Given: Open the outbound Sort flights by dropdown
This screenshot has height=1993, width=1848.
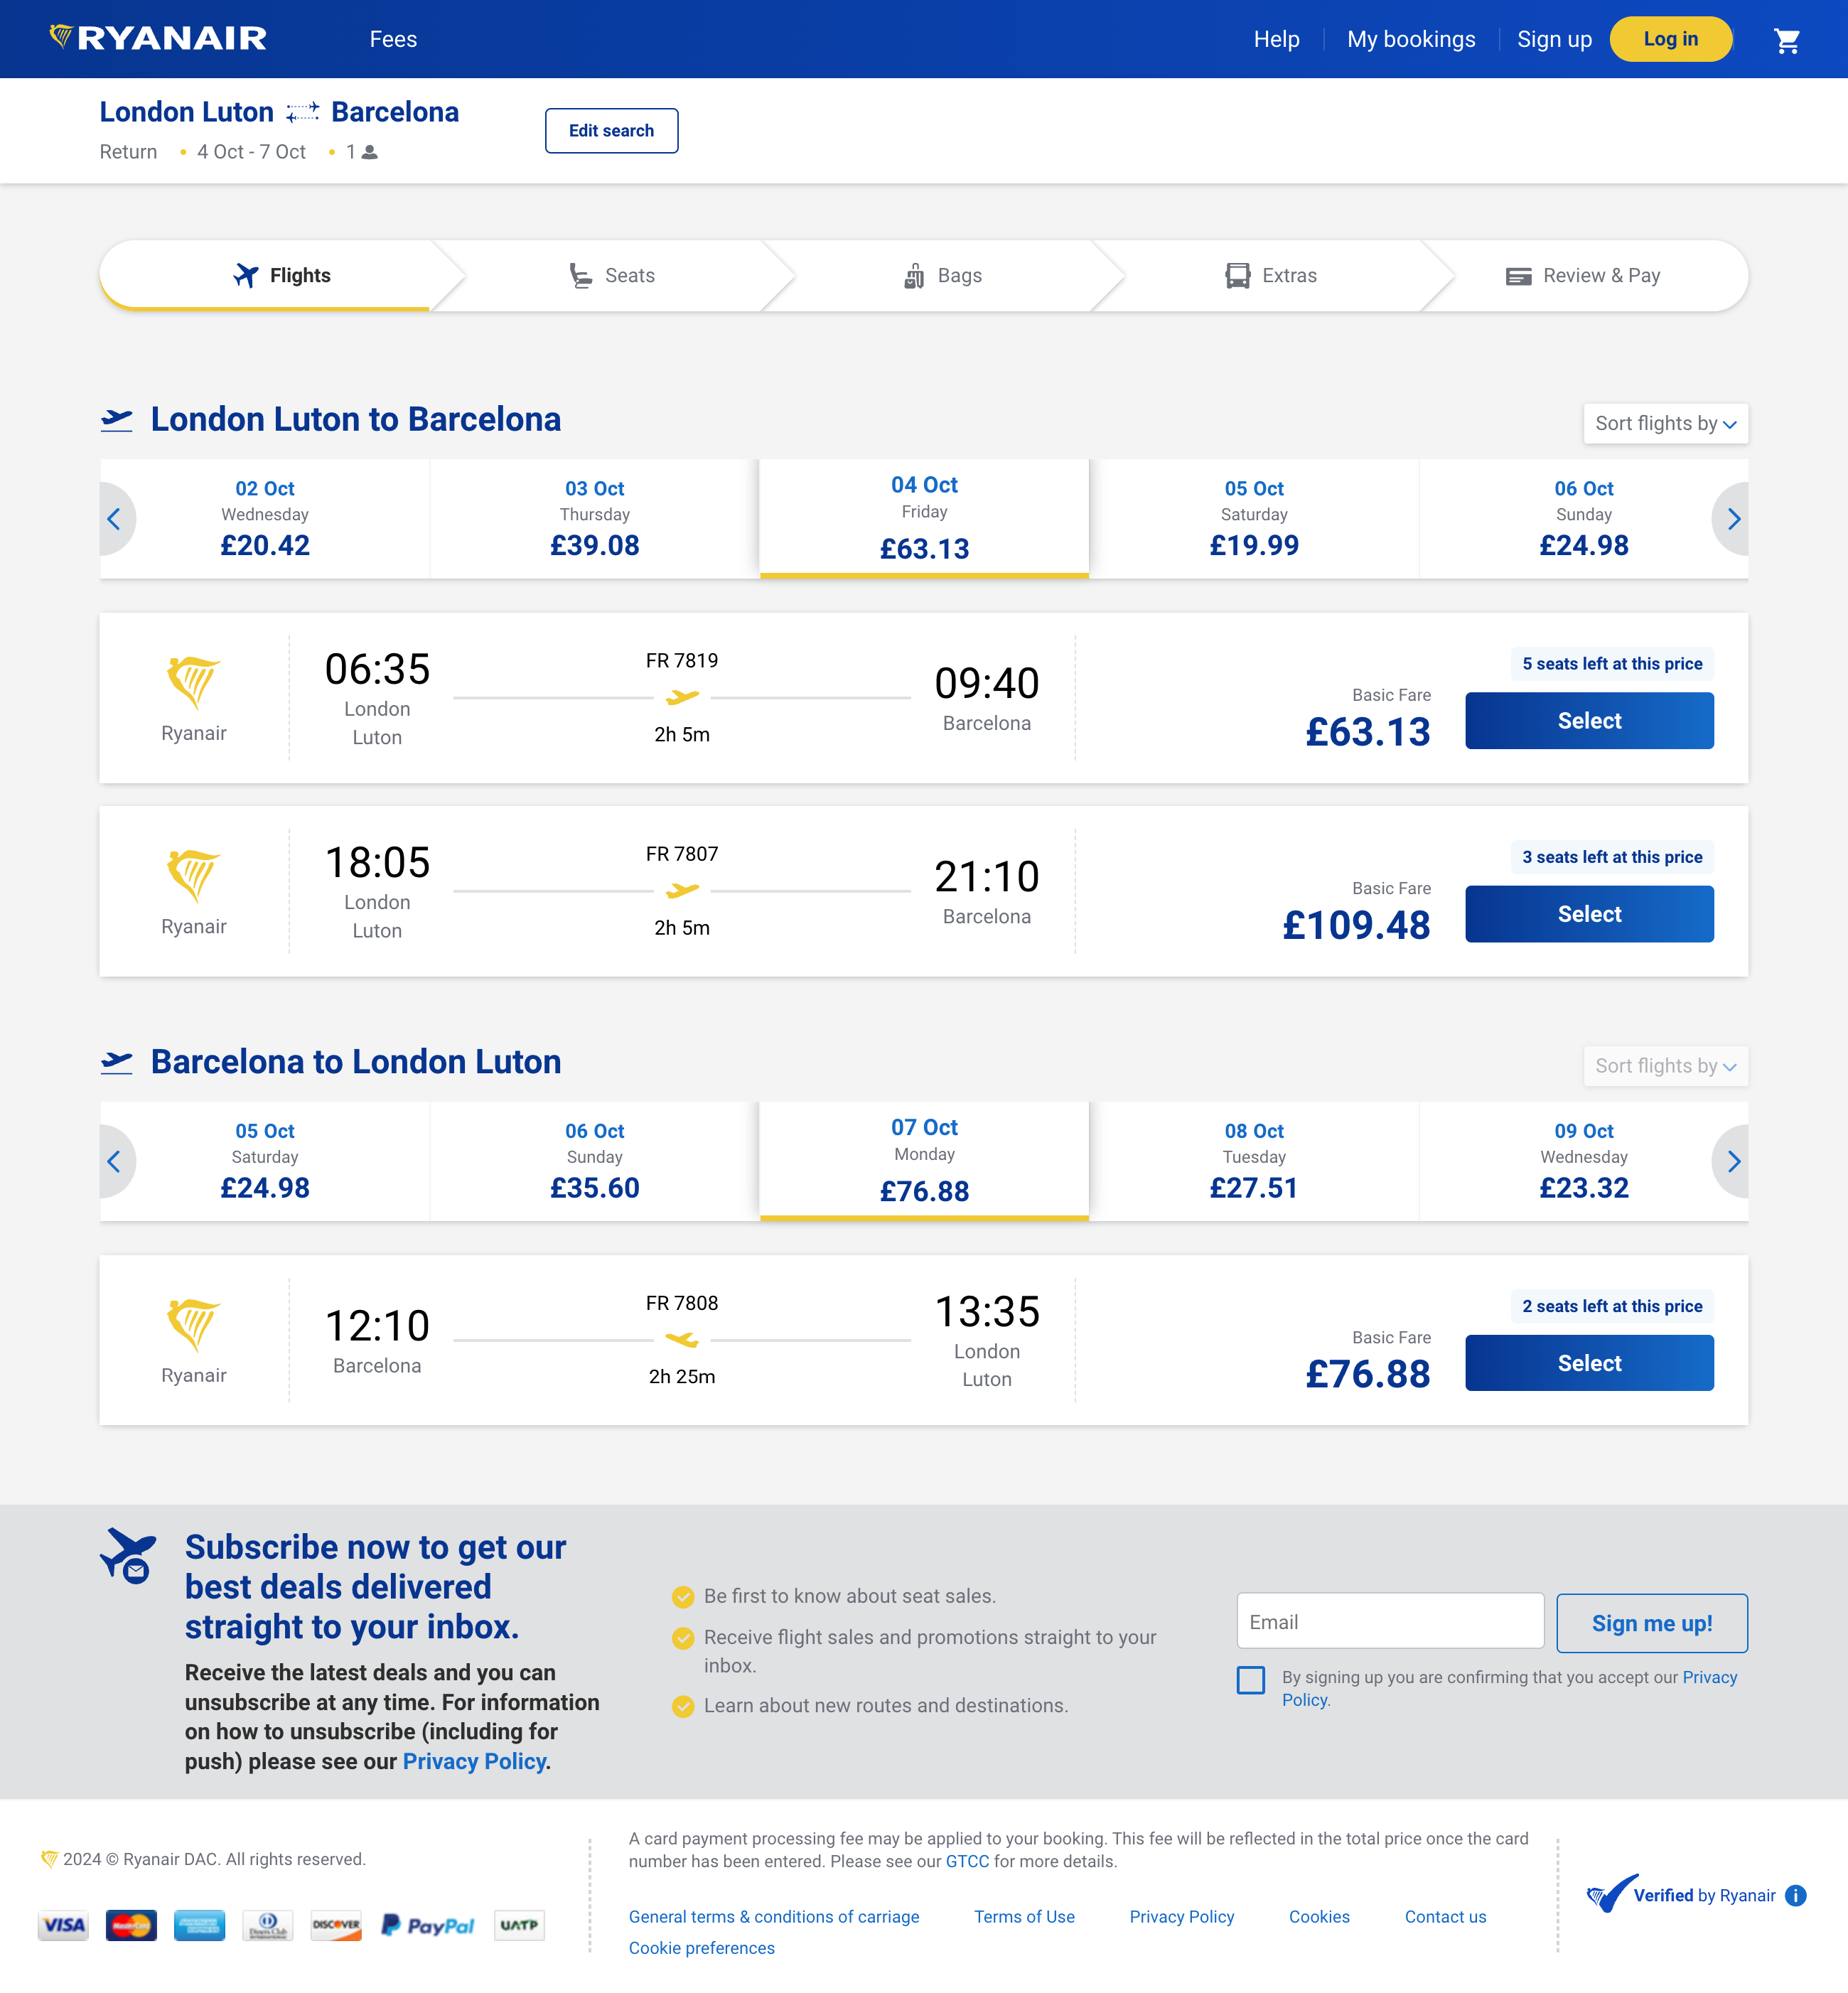Looking at the screenshot, I should [1664, 424].
